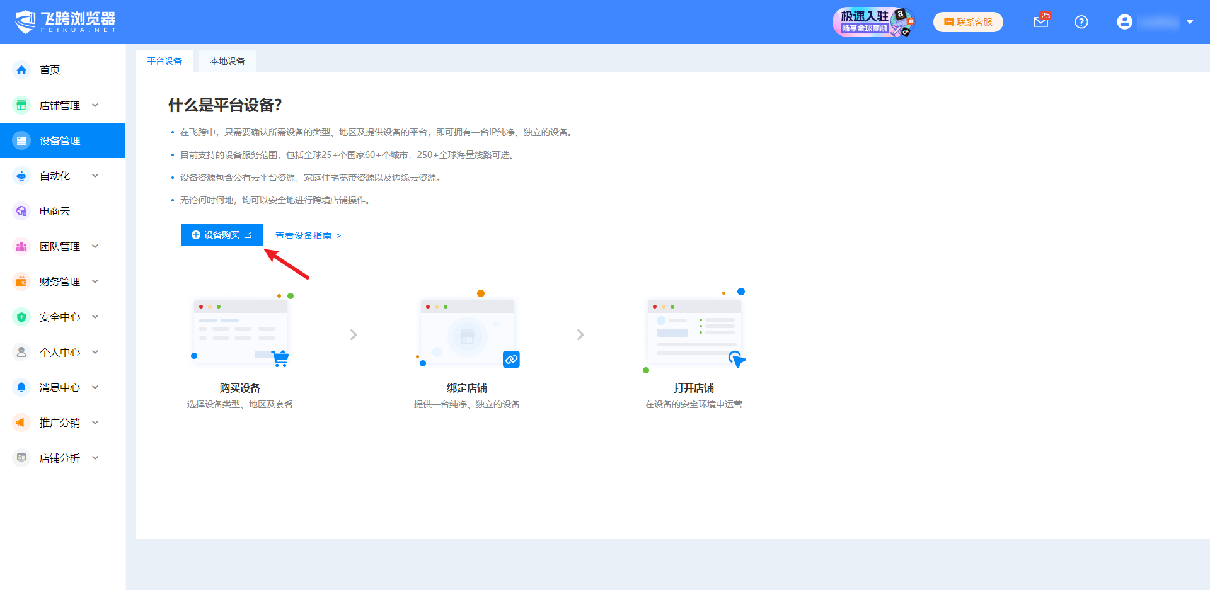The width and height of the screenshot is (1210, 590).
Task: Click the user avatar icon
Action: pyautogui.click(x=1124, y=22)
